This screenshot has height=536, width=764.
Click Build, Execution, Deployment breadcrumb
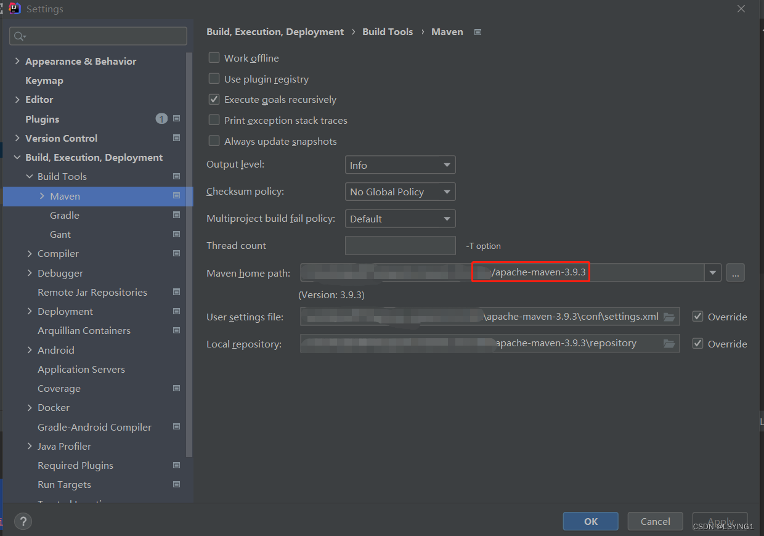point(275,32)
